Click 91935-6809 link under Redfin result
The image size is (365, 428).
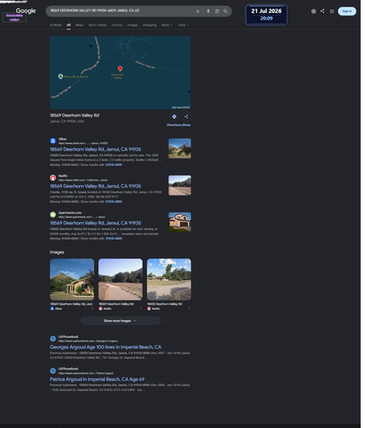[x=114, y=201]
